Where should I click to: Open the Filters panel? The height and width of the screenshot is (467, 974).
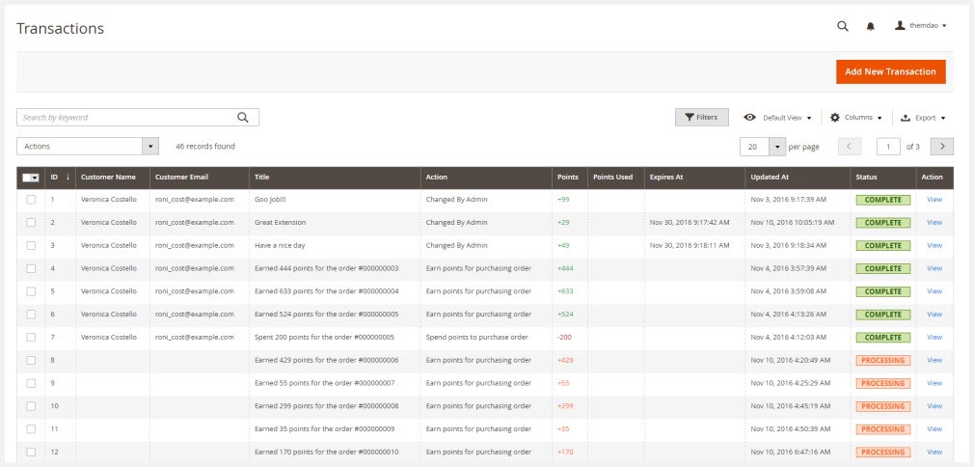click(701, 117)
